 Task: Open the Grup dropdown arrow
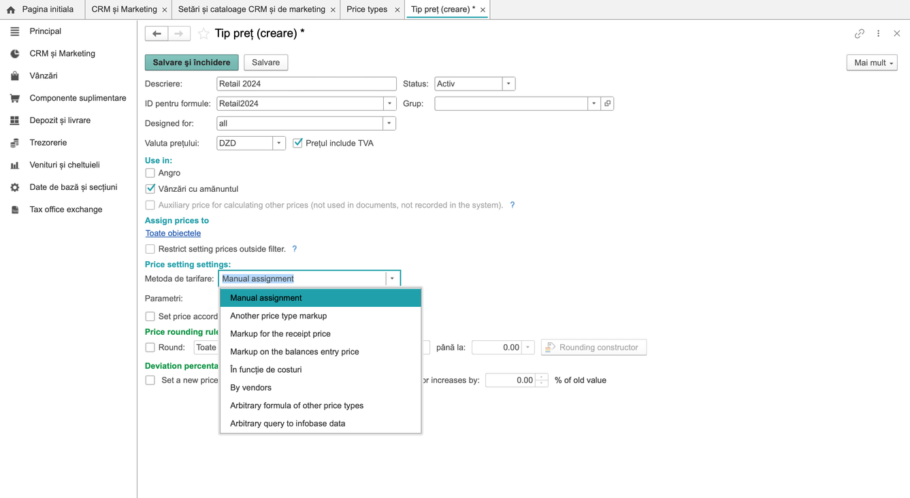click(594, 103)
